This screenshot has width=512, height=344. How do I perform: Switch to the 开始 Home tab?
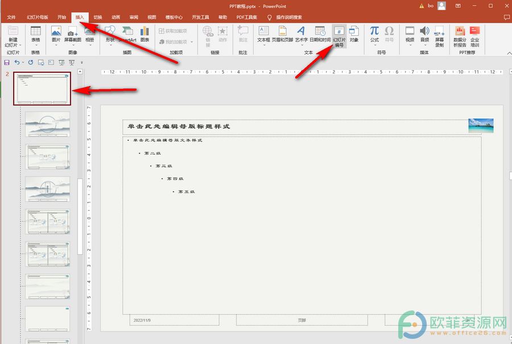pyautogui.click(x=61, y=17)
